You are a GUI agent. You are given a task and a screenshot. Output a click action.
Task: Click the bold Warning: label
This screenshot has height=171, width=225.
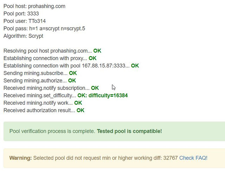(20, 158)
